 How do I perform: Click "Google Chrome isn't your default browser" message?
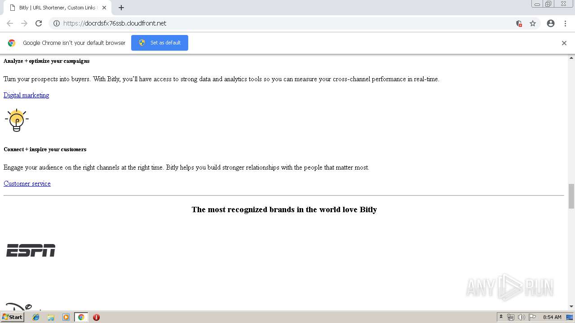pyautogui.click(x=74, y=43)
